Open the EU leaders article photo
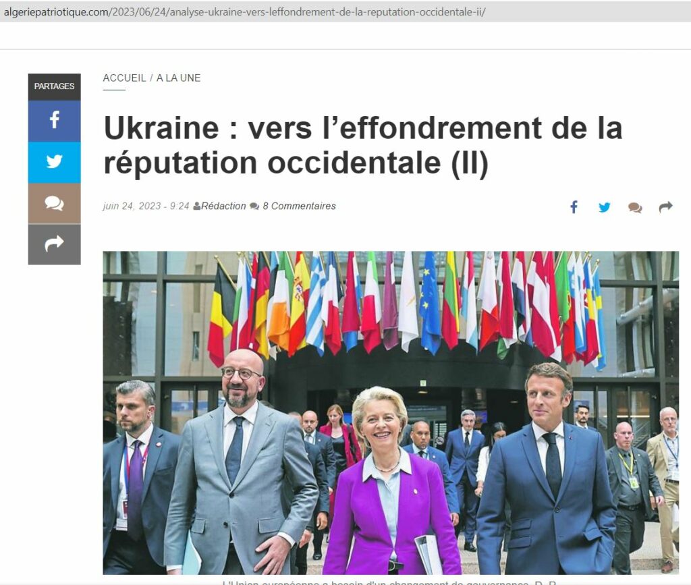Screen dimensions: 691x585 391,413
